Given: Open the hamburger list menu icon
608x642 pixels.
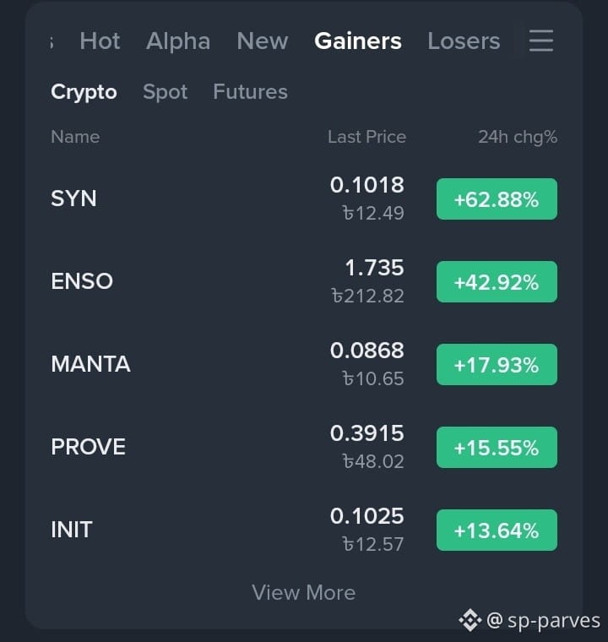Looking at the screenshot, I should 540,41.
